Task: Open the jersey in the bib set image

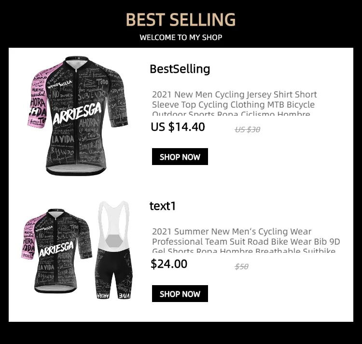Action: click(57, 251)
